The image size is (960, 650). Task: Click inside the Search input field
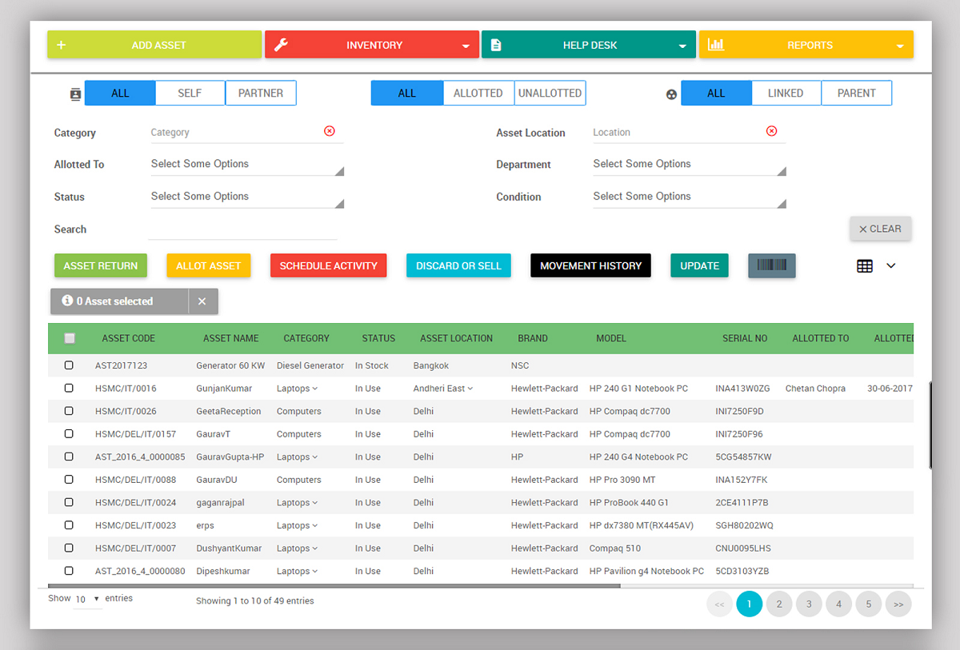[242, 229]
